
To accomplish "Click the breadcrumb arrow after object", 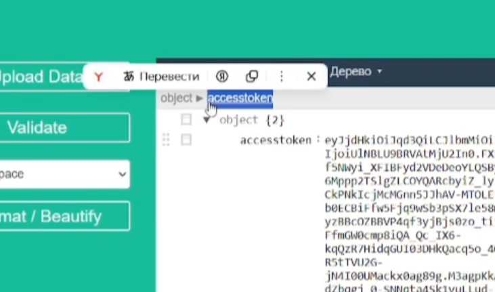I will (199, 98).
